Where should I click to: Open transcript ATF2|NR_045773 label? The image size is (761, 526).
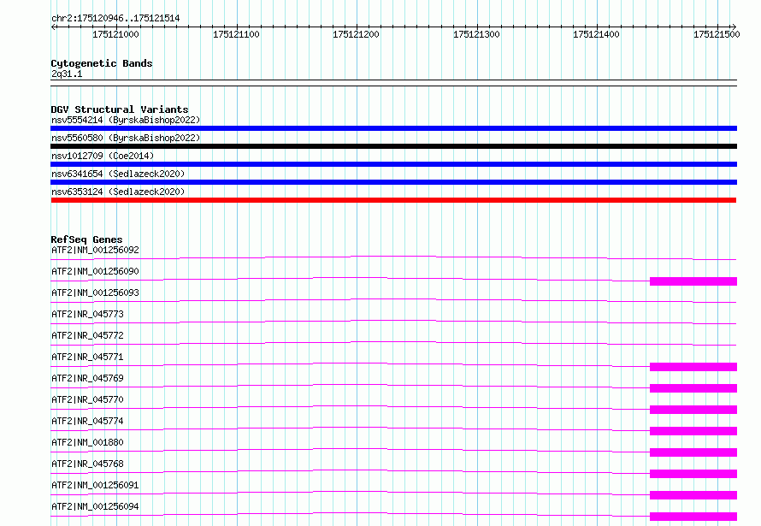87,314
